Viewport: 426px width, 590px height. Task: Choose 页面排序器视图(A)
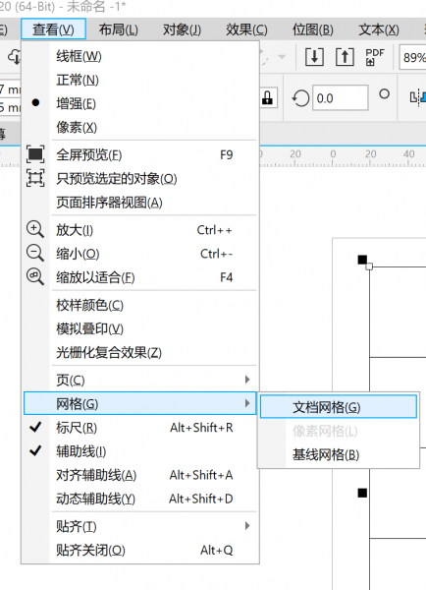click(x=140, y=202)
